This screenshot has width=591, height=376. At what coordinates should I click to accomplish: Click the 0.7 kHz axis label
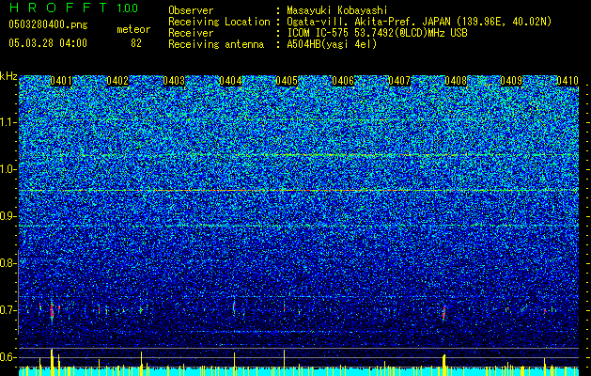click(8, 310)
